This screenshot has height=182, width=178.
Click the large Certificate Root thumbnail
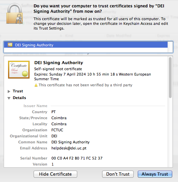click(19, 70)
